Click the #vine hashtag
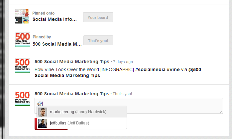 coord(173,69)
